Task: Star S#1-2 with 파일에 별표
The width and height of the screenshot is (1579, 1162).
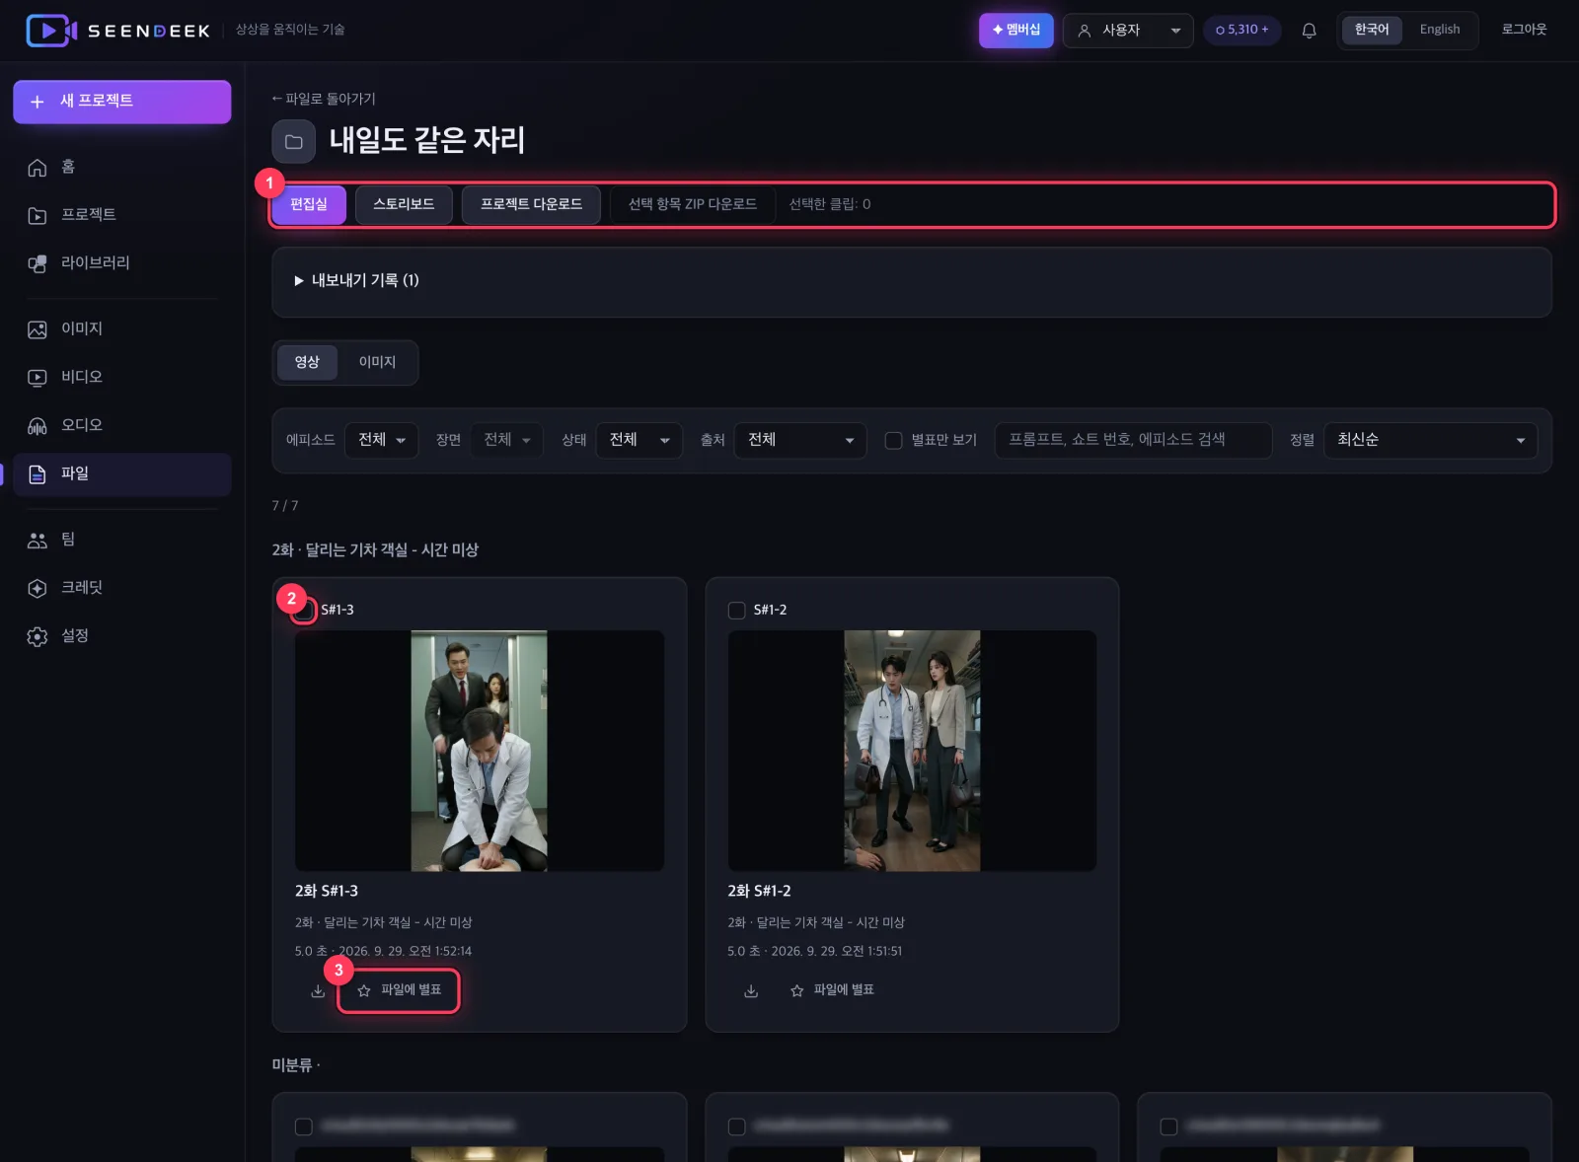Action: pyautogui.click(x=832, y=990)
